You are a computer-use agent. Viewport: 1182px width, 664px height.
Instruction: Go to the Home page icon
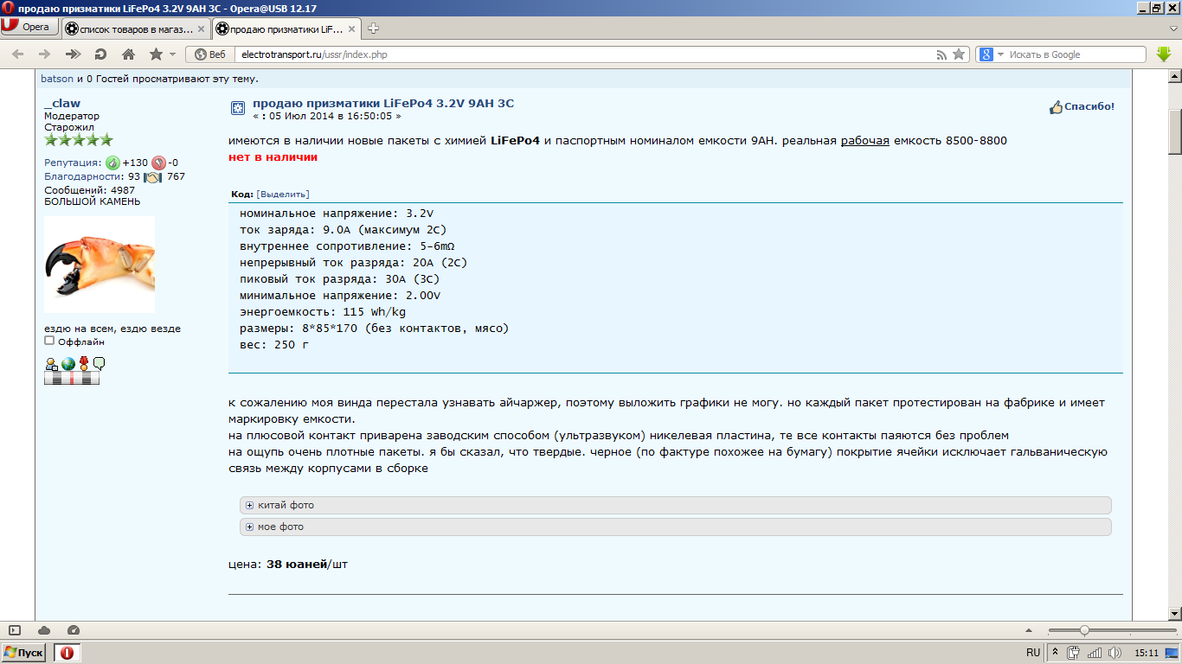tap(128, 54)
